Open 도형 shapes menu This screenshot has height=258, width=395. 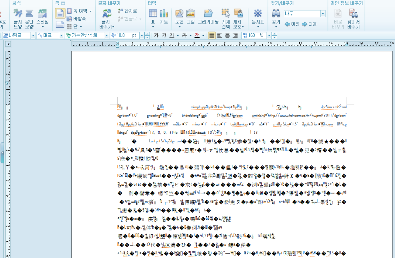(179, 19)
